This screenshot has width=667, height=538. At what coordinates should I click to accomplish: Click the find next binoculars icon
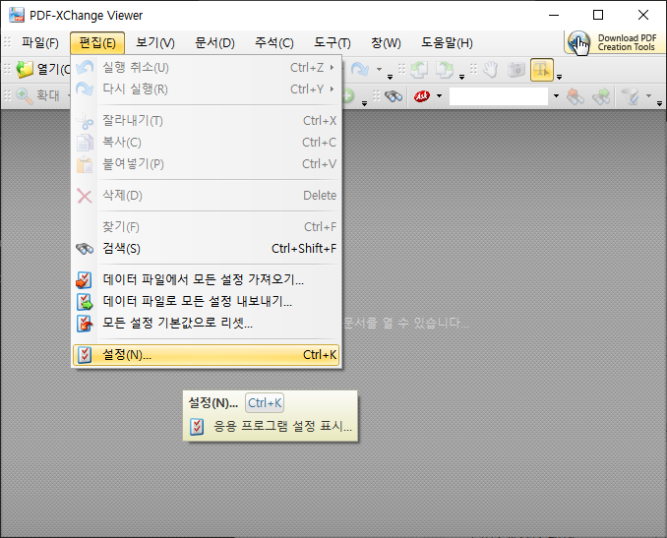click(x=601, y=96)
